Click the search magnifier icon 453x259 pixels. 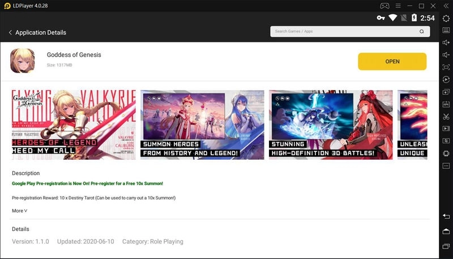point(421,32)
